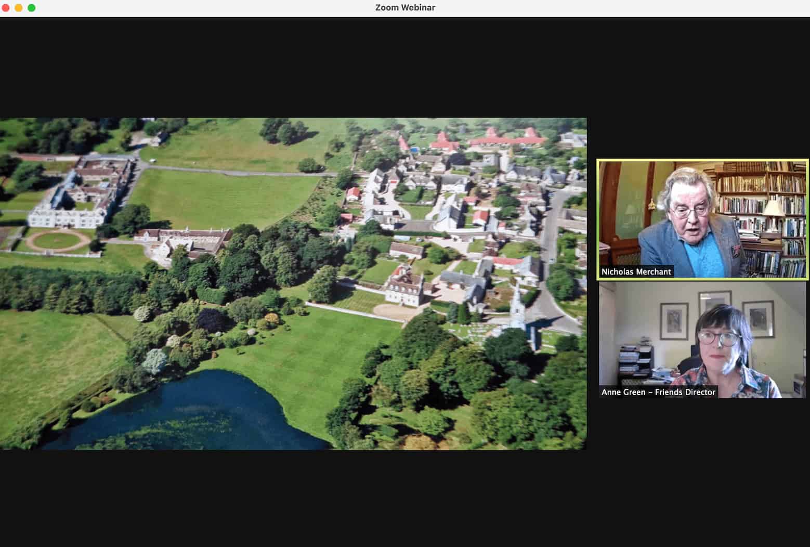Click the 'Nicholas Merchant' name label
The height and width of the screenshot is (547, 810).
[636, 271]
